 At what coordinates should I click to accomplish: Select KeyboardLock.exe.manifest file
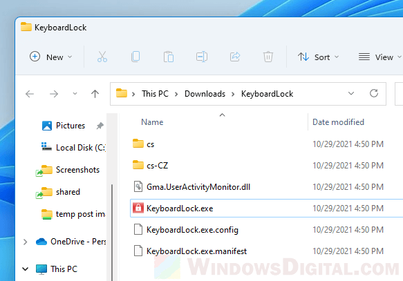click(x=267, y=251)
